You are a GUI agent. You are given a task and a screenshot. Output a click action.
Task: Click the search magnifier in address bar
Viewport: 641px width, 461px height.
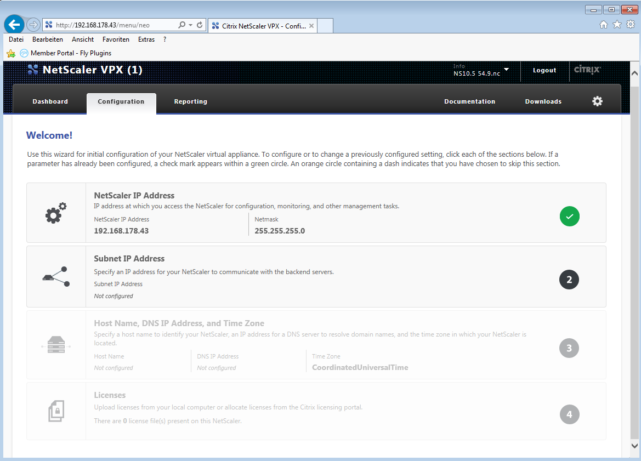(x=182, y=25)
